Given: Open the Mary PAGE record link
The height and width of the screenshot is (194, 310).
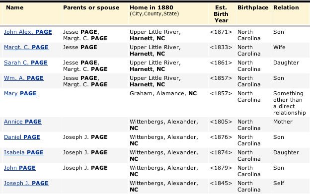Looking at the screenshot, I should pos(20,93).
